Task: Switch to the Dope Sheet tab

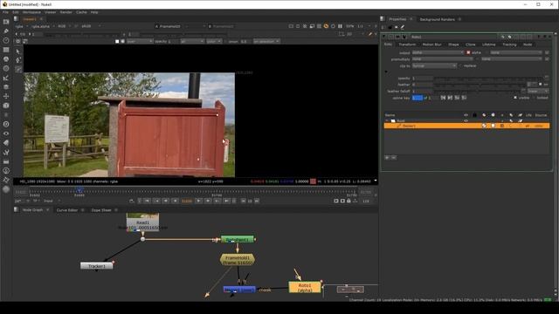Action: point(101,210)
